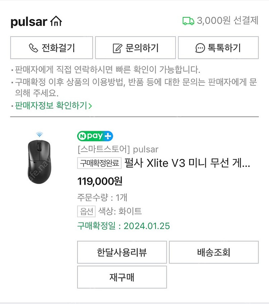Image resolution: width=269 pixels, height=304 pixels.
Task: Tap the phone icon inside 전화걸기
Action: point(33,47)
